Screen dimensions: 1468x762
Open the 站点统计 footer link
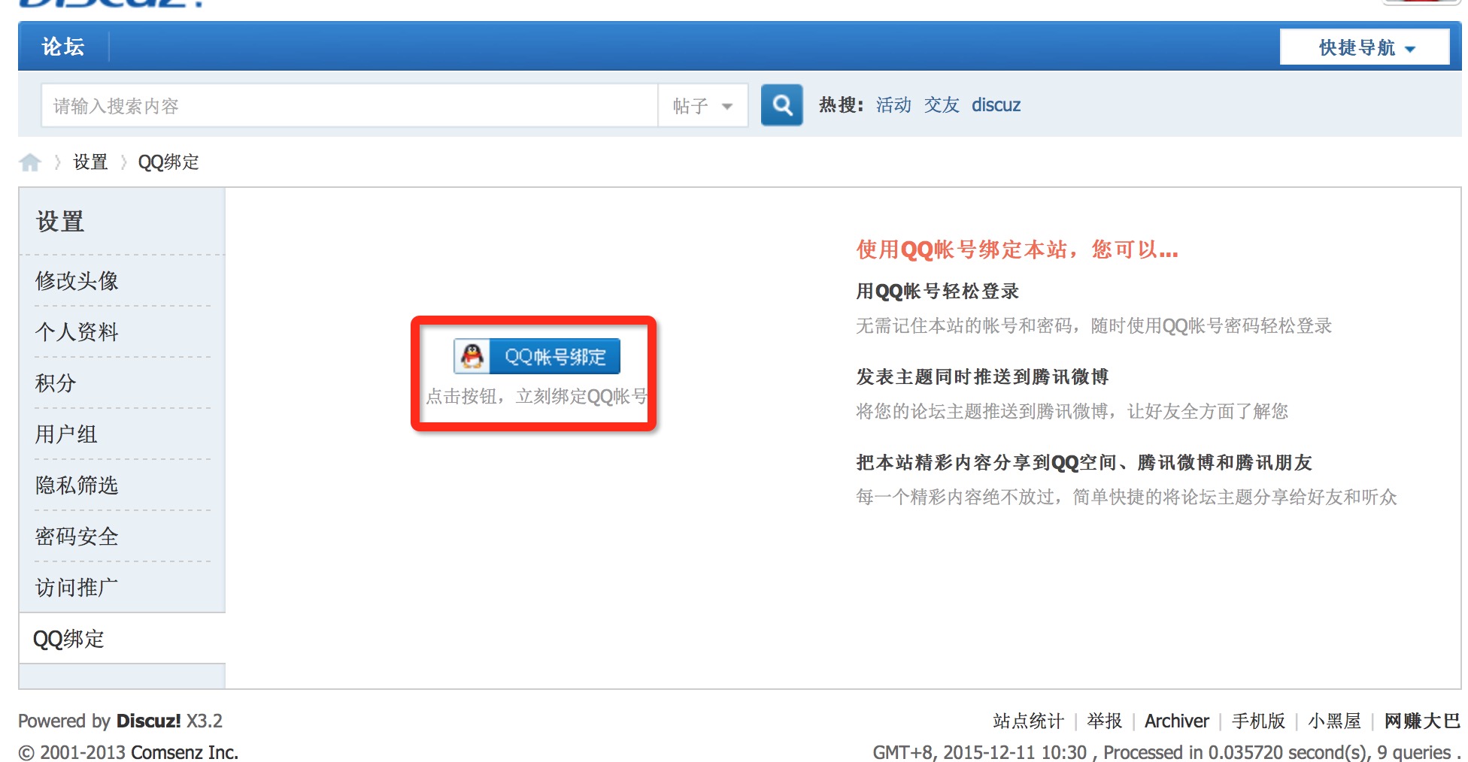click(x=1028, y=721)
